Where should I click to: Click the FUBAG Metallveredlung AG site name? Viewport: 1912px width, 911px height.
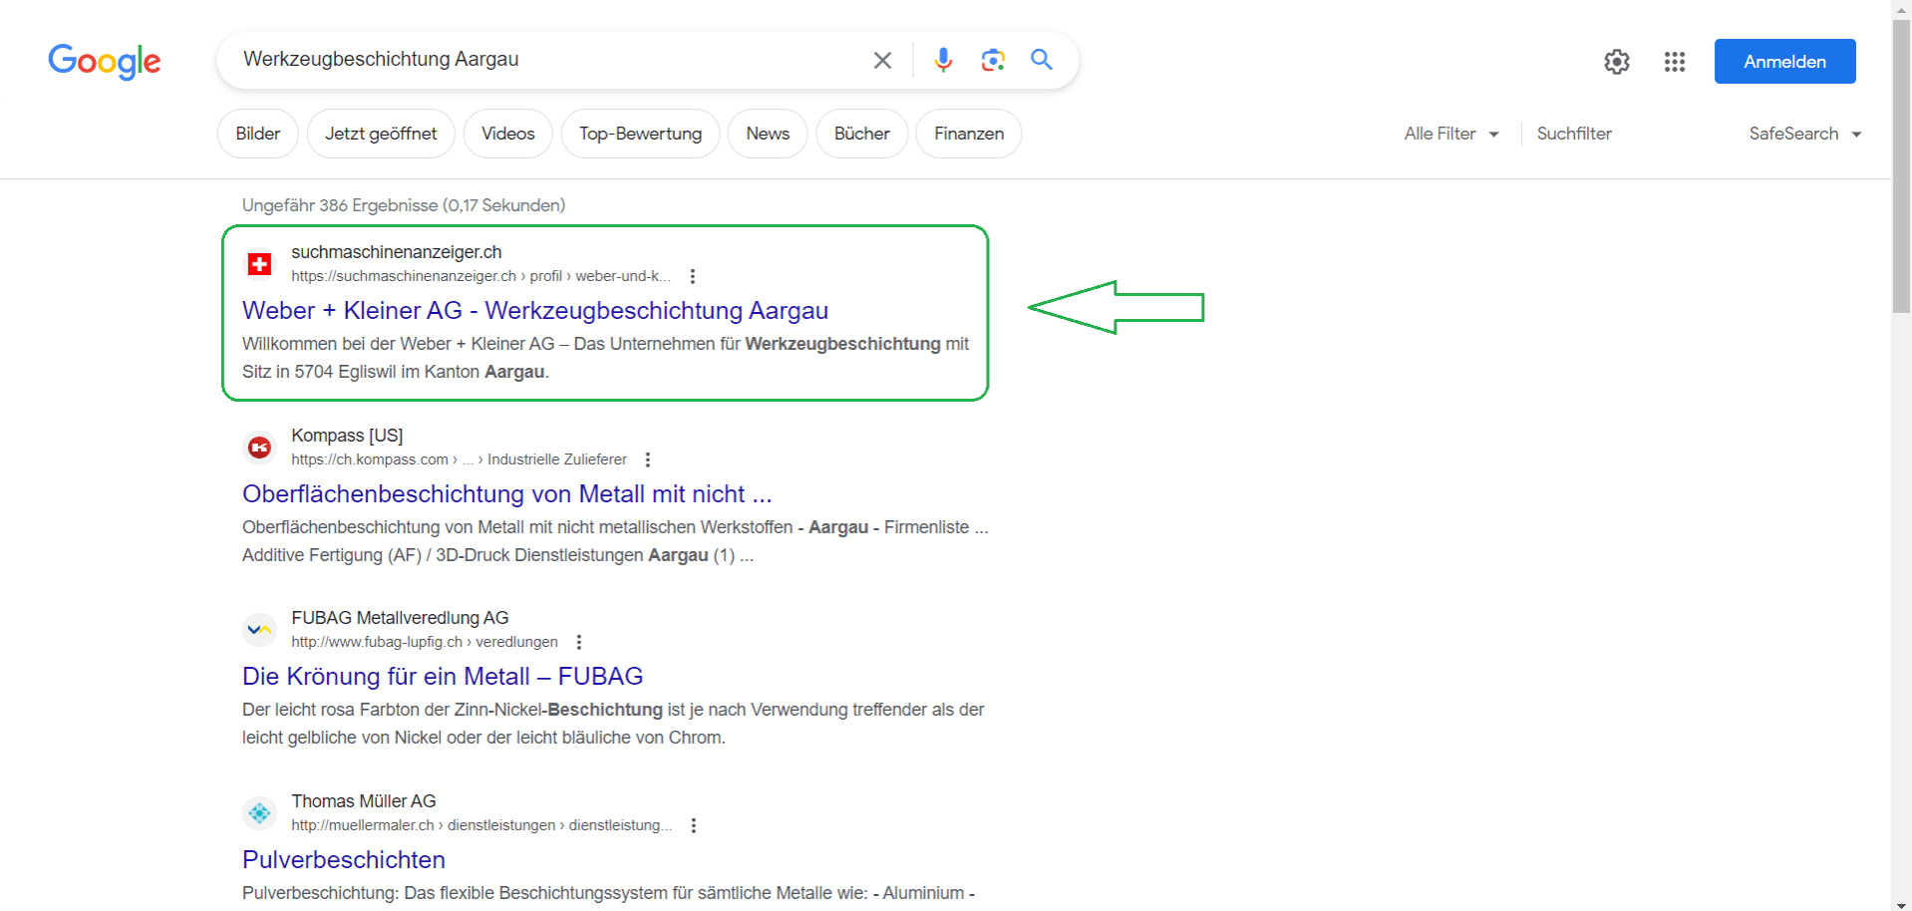400,618
